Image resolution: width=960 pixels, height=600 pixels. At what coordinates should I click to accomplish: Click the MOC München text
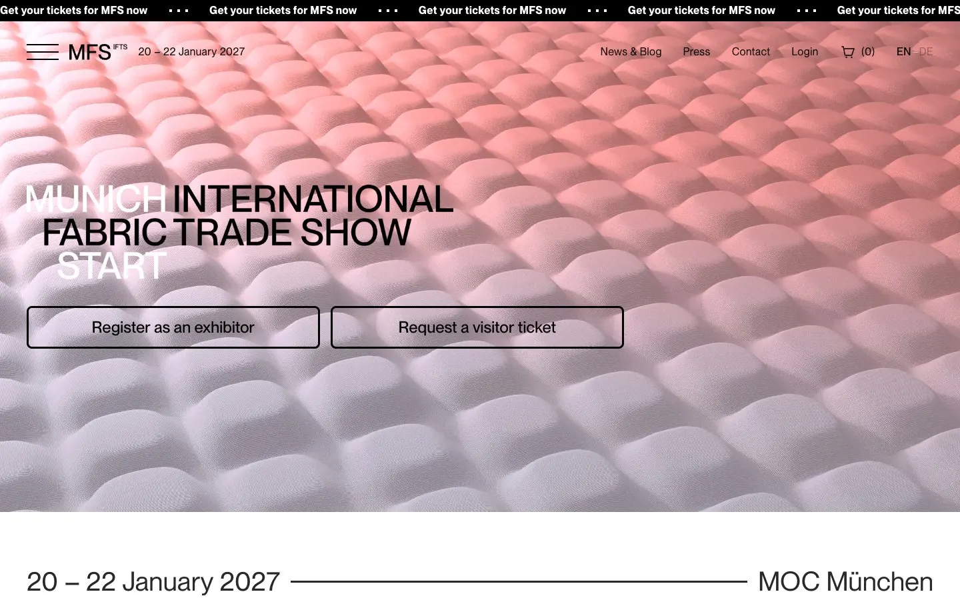[x=845, y=582]
